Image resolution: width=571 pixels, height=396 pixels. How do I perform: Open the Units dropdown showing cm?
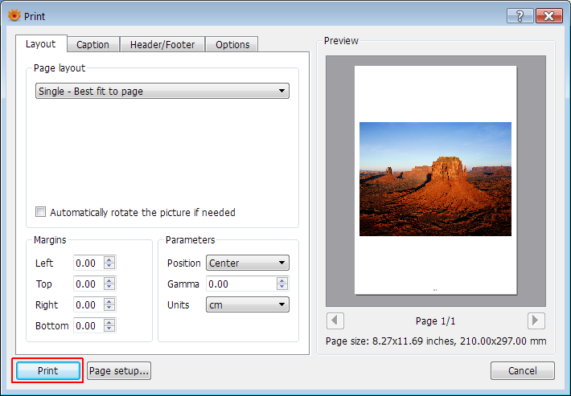click(x=248, y=304)
